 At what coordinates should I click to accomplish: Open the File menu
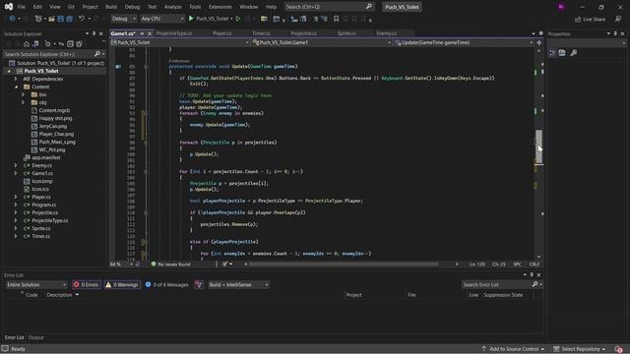22,7
